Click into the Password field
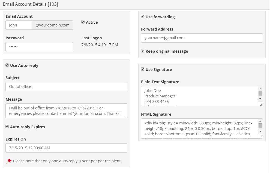 point(39,47)
